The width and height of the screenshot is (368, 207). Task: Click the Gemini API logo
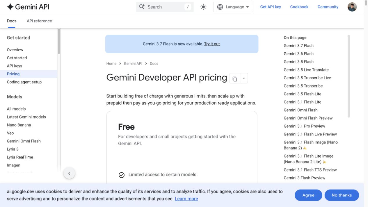point(28,7)
